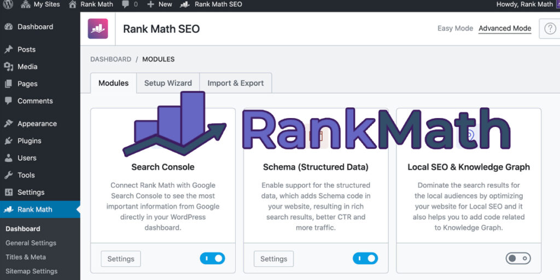
Task: Click the Plugins plug icon
Action: point(9,141)
